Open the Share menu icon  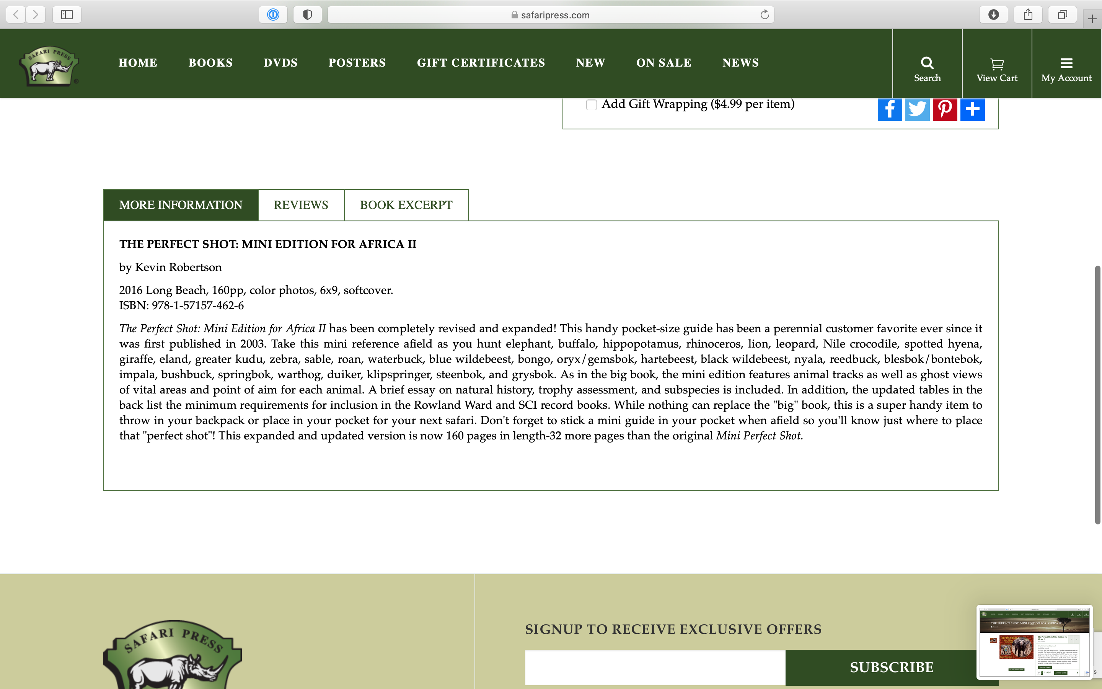1028,15
